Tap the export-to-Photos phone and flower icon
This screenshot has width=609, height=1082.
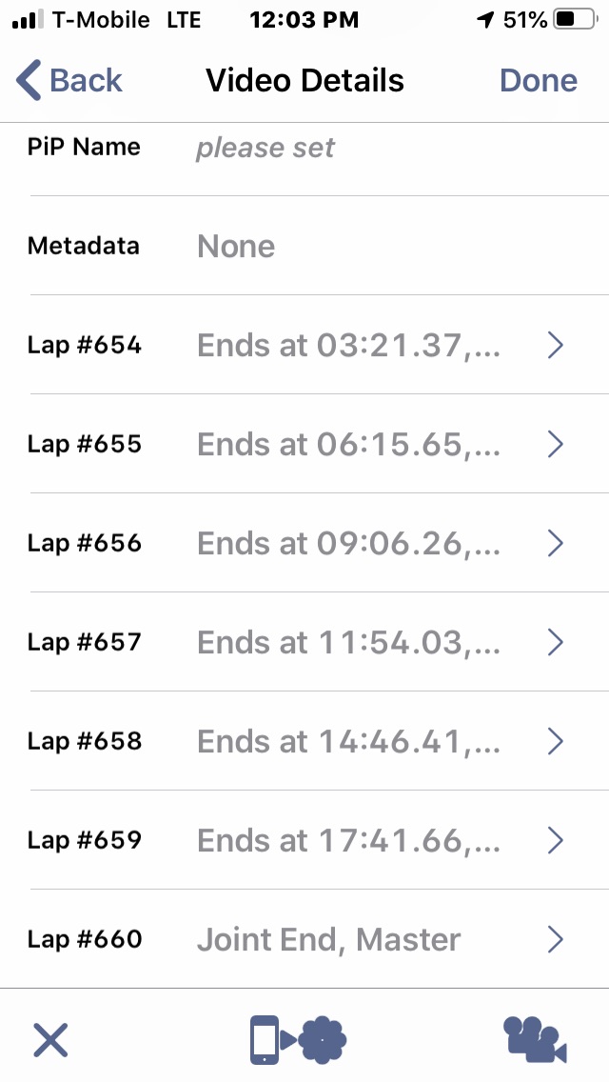[x=298, y=1039]
